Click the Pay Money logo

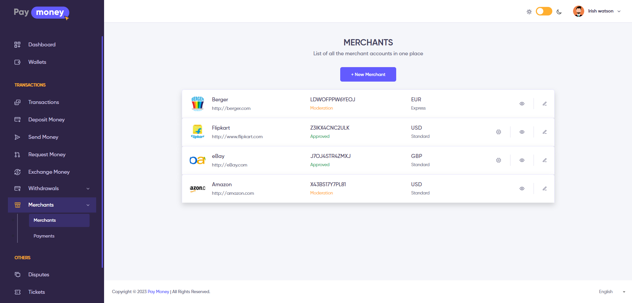pos(41,13)
